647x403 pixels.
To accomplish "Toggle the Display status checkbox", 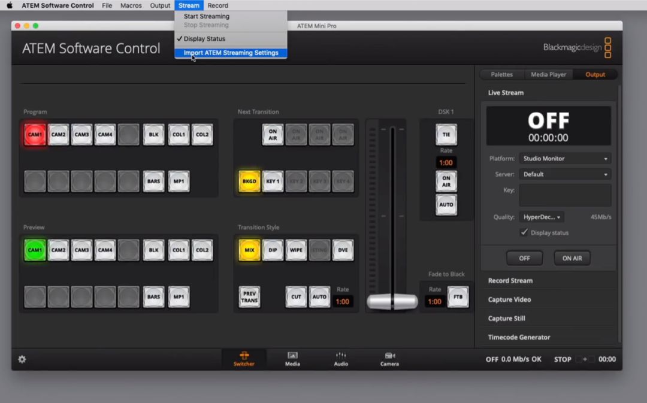I will pos(524,232).
